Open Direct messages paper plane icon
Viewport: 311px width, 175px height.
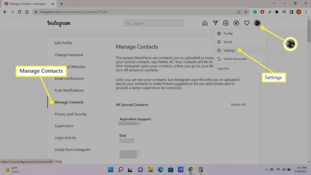(x=215, y=23)
